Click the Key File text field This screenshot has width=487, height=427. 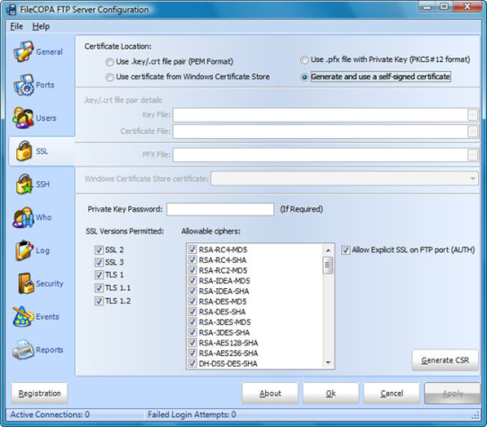320,114
